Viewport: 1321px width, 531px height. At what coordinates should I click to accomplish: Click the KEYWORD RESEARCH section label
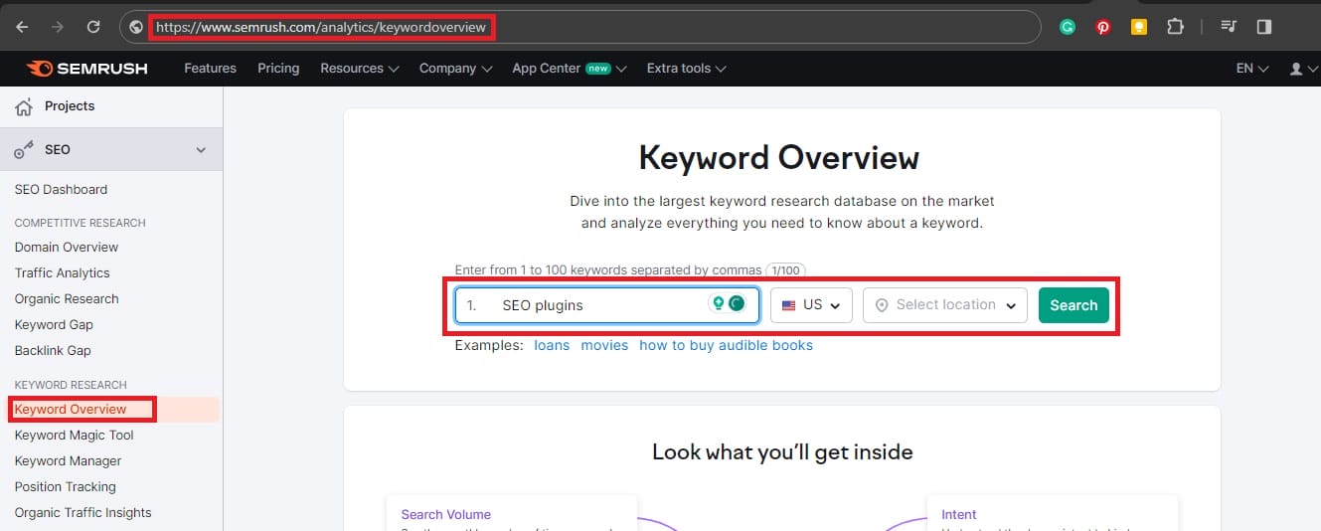(x=71, y=385)
